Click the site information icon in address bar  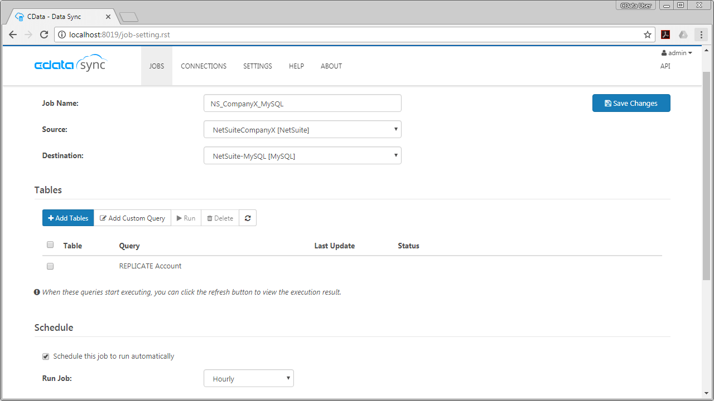tap(62, 35)
